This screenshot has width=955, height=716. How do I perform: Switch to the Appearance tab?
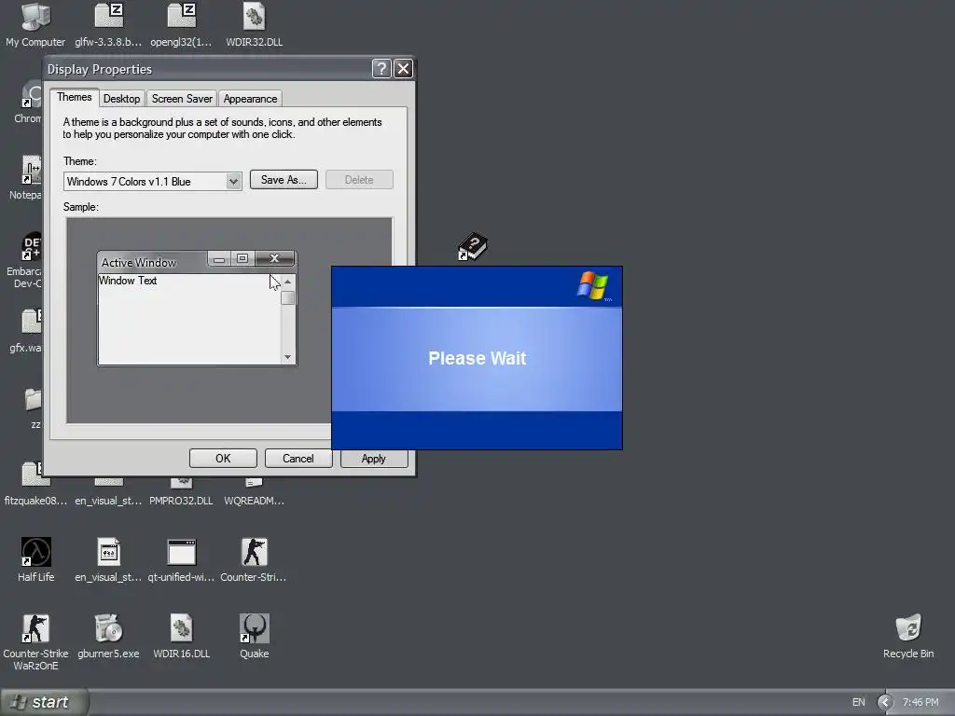pos(250,99)
